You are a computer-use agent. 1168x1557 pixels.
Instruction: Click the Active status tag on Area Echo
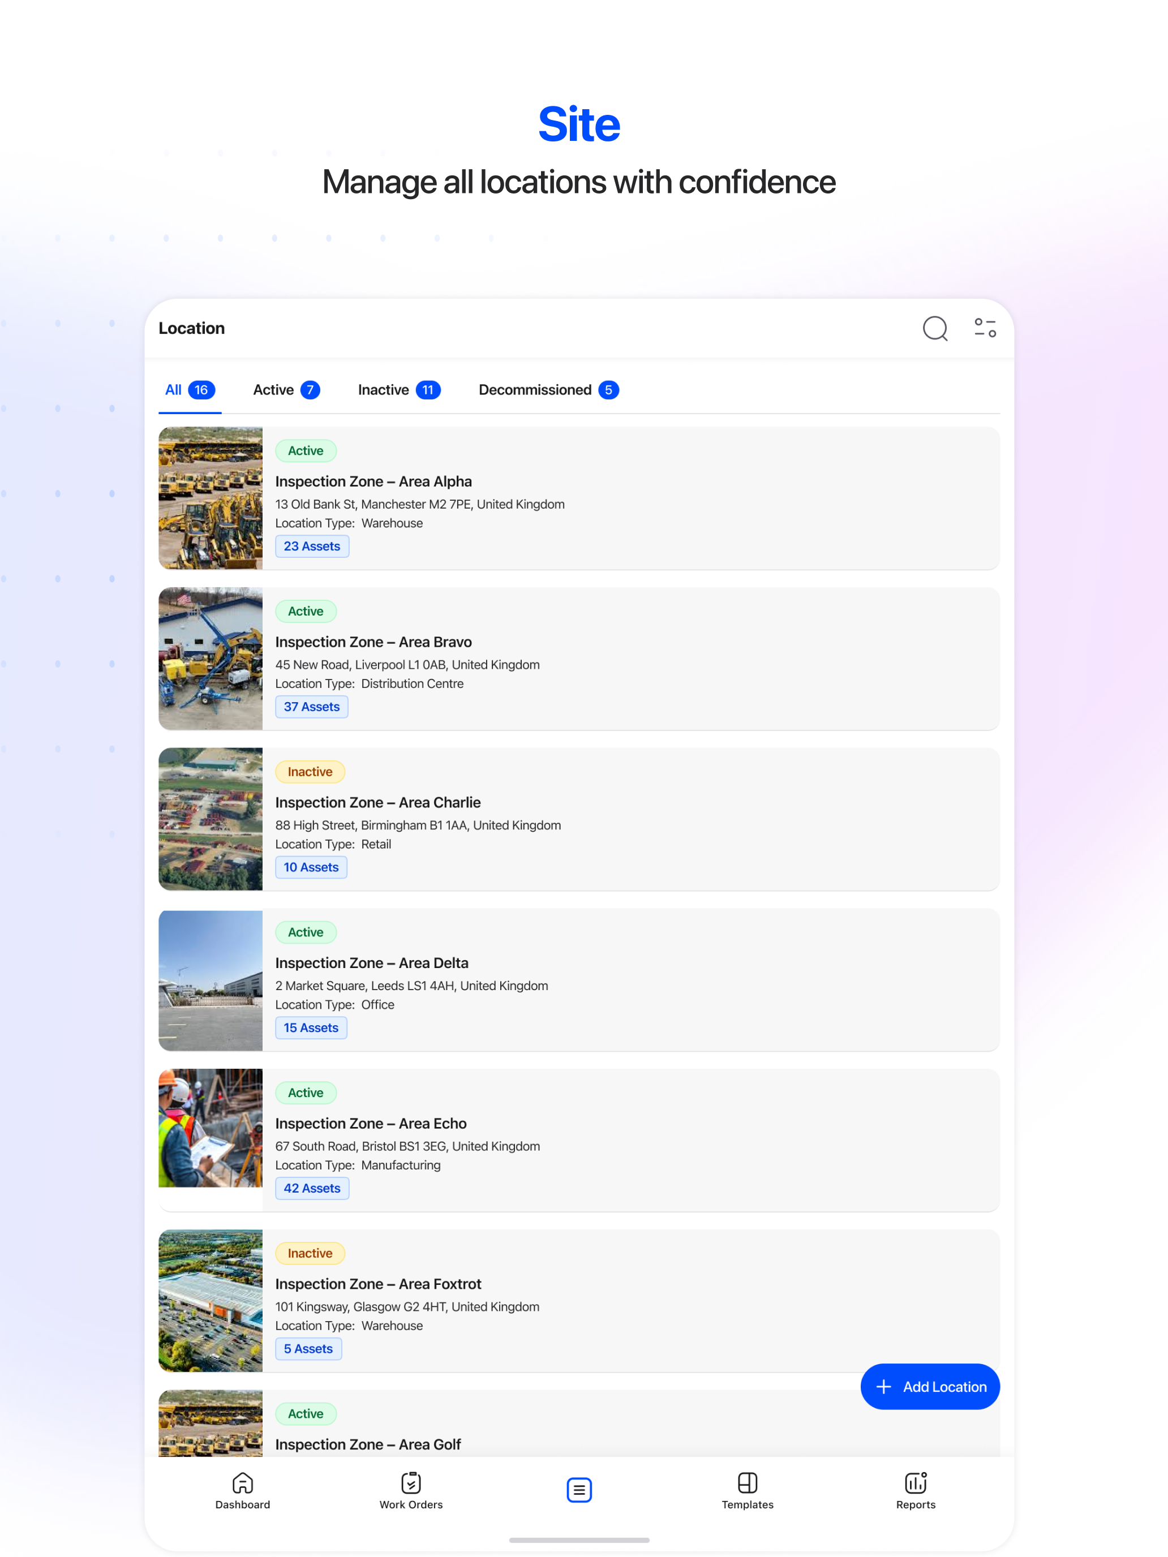tap(306, 1093)
